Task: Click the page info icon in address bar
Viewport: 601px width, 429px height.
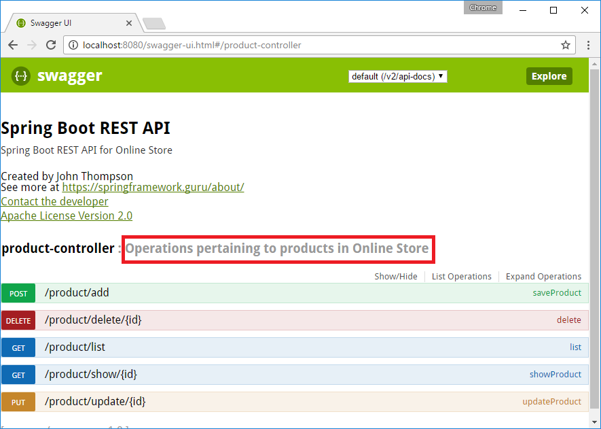Action: click(x=72, y=45)
